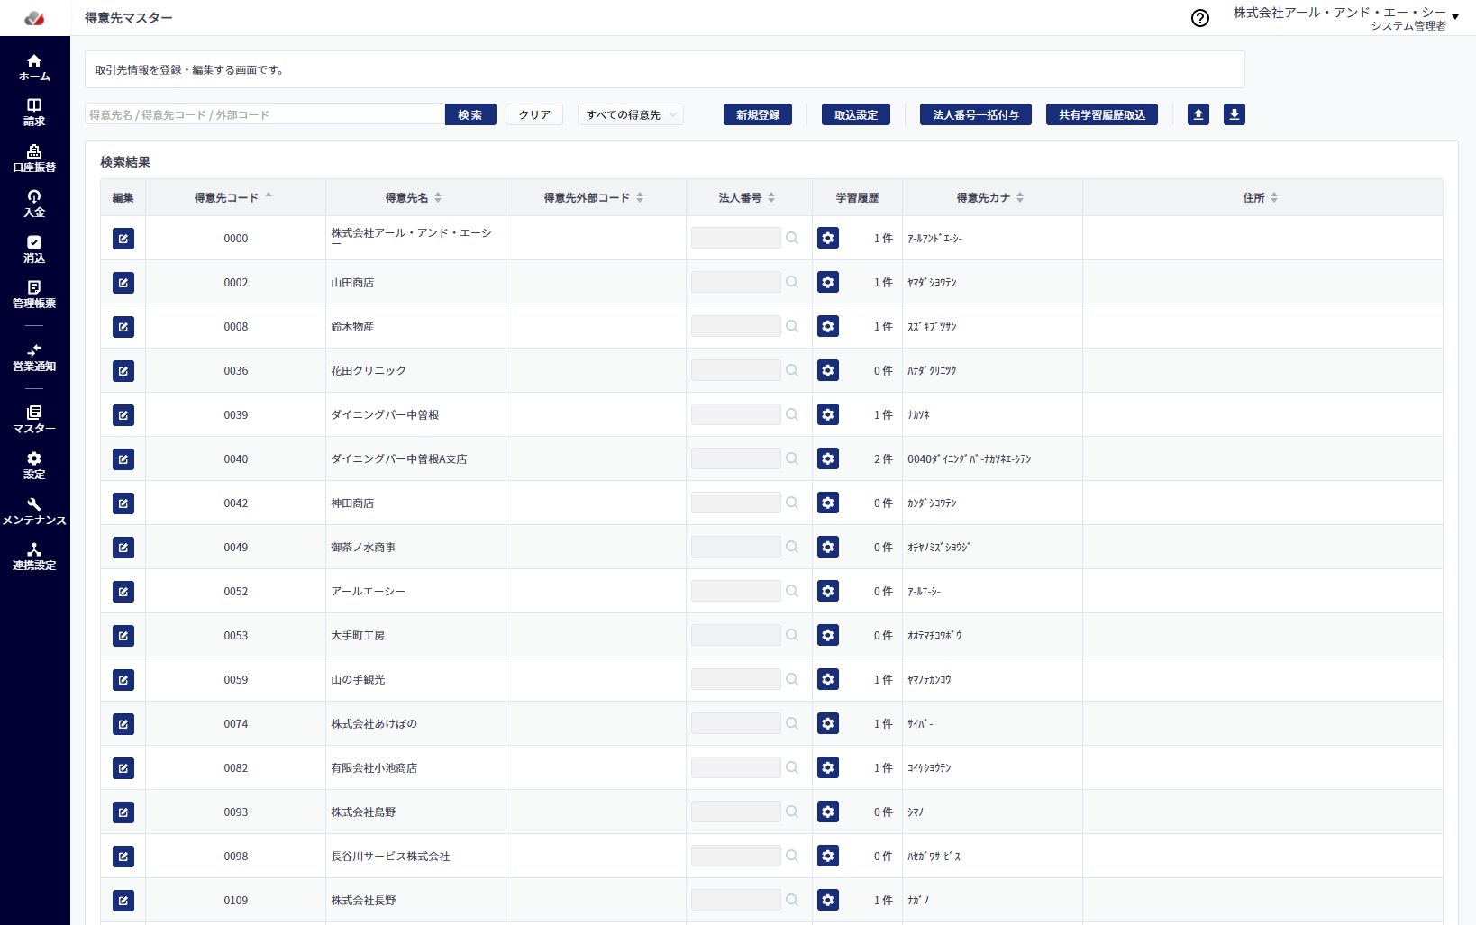Viewport: 1476px width, 925px height.
Task: Sort by 法人番号 column
Action: coord(771,197)
